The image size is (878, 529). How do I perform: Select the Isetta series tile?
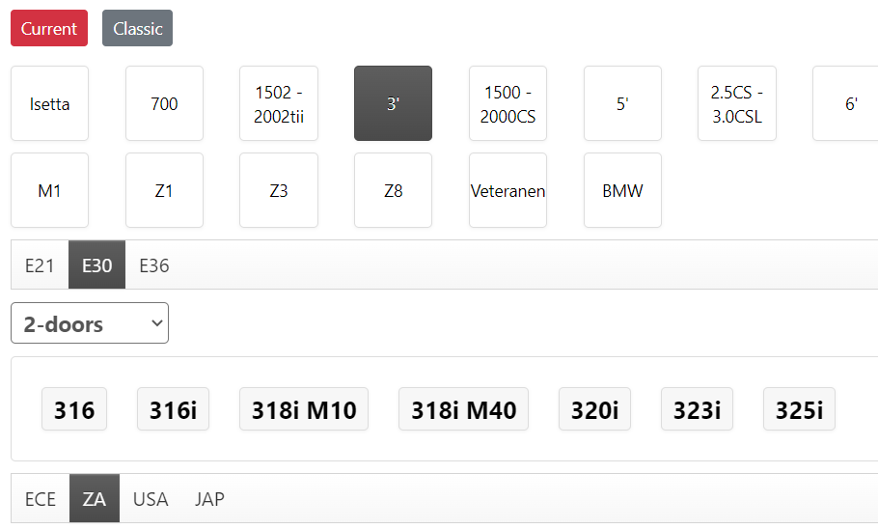tap(50, 103)
